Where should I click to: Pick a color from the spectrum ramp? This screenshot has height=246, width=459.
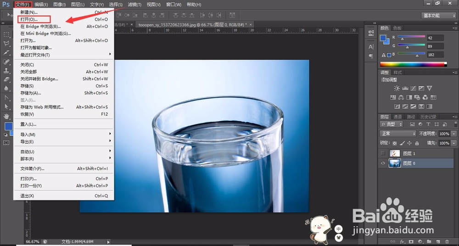(x=414, y=64)
